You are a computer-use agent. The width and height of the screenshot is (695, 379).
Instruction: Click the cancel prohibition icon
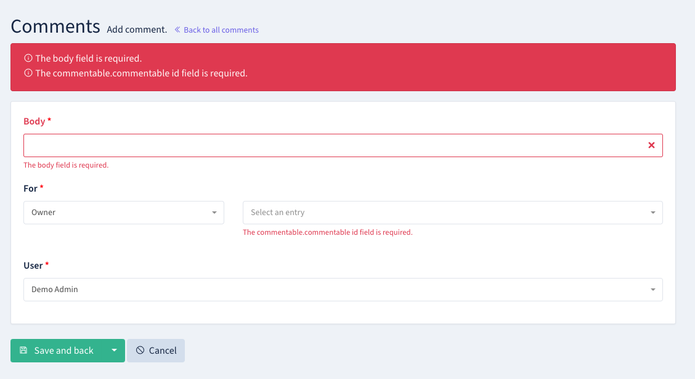140,350
